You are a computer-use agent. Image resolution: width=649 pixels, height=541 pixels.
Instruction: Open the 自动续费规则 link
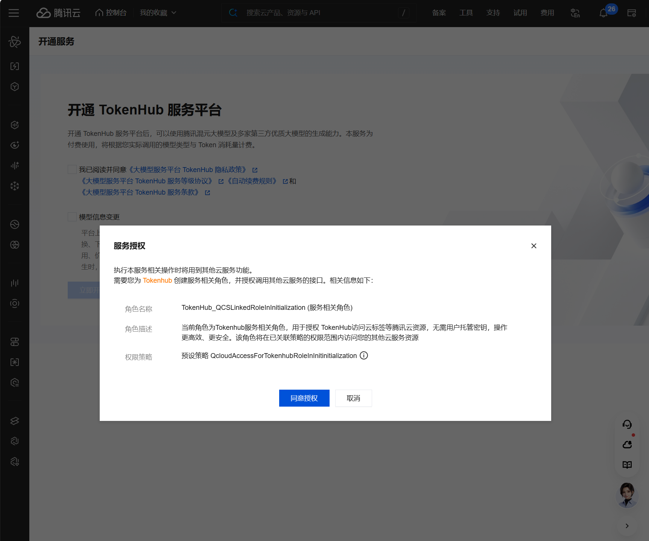tap(252, 181)
